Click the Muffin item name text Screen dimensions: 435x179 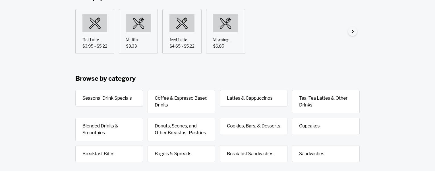coord(132,40)
